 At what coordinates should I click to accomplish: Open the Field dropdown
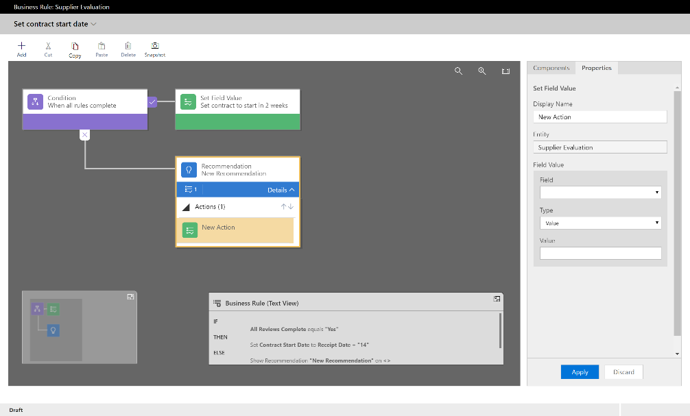click(x=600, y=193)
